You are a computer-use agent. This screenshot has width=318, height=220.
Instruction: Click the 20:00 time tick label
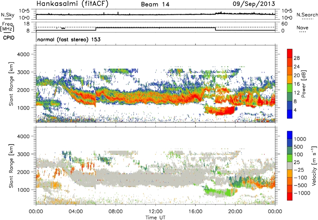(235, 212)
